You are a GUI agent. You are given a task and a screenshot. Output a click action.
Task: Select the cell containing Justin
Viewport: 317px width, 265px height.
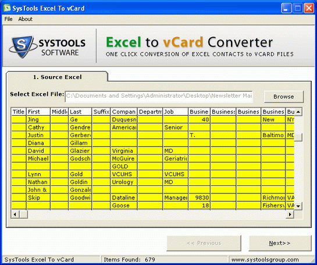coord(38,135)
